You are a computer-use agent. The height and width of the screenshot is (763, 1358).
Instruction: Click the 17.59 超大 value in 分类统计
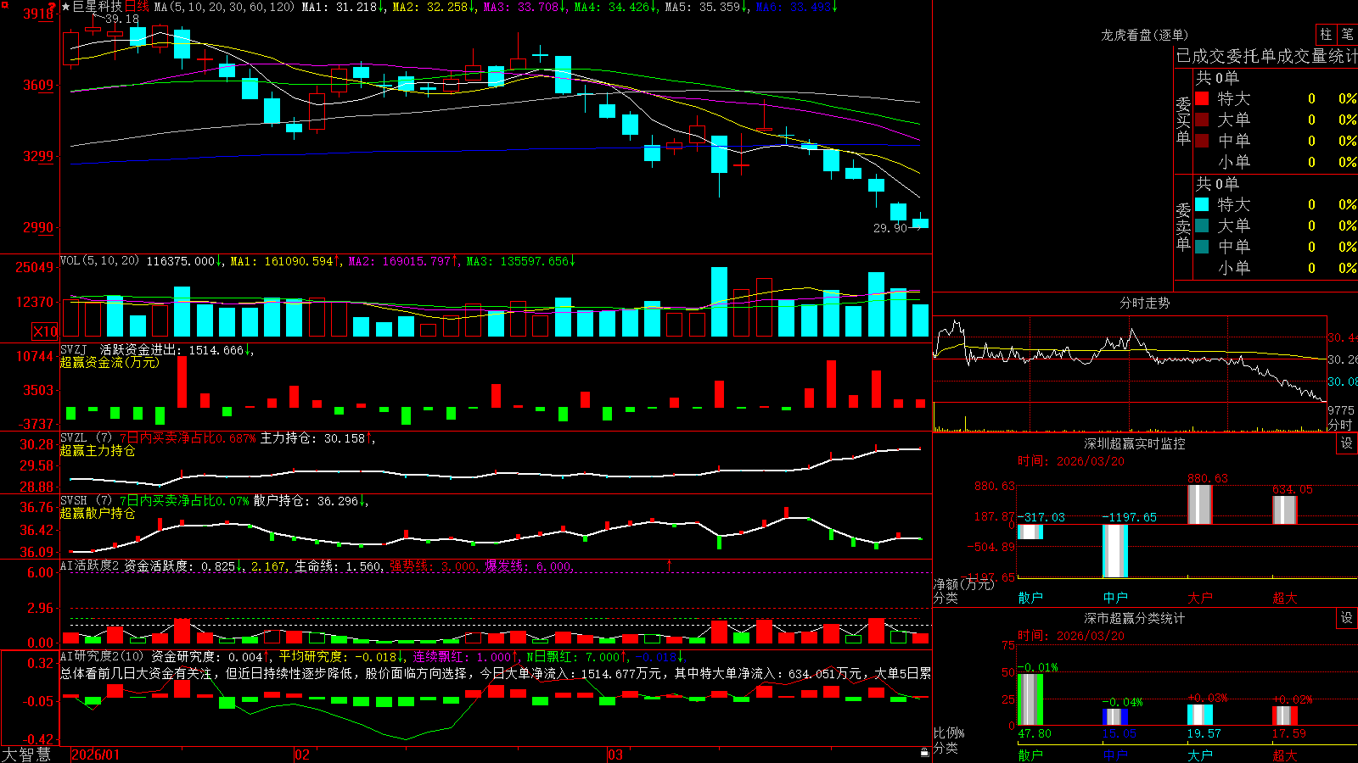coord(1288,733)
